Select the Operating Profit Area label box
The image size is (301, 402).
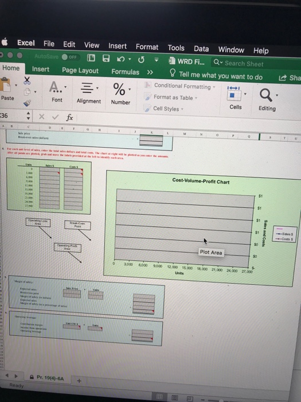[67, 247]
